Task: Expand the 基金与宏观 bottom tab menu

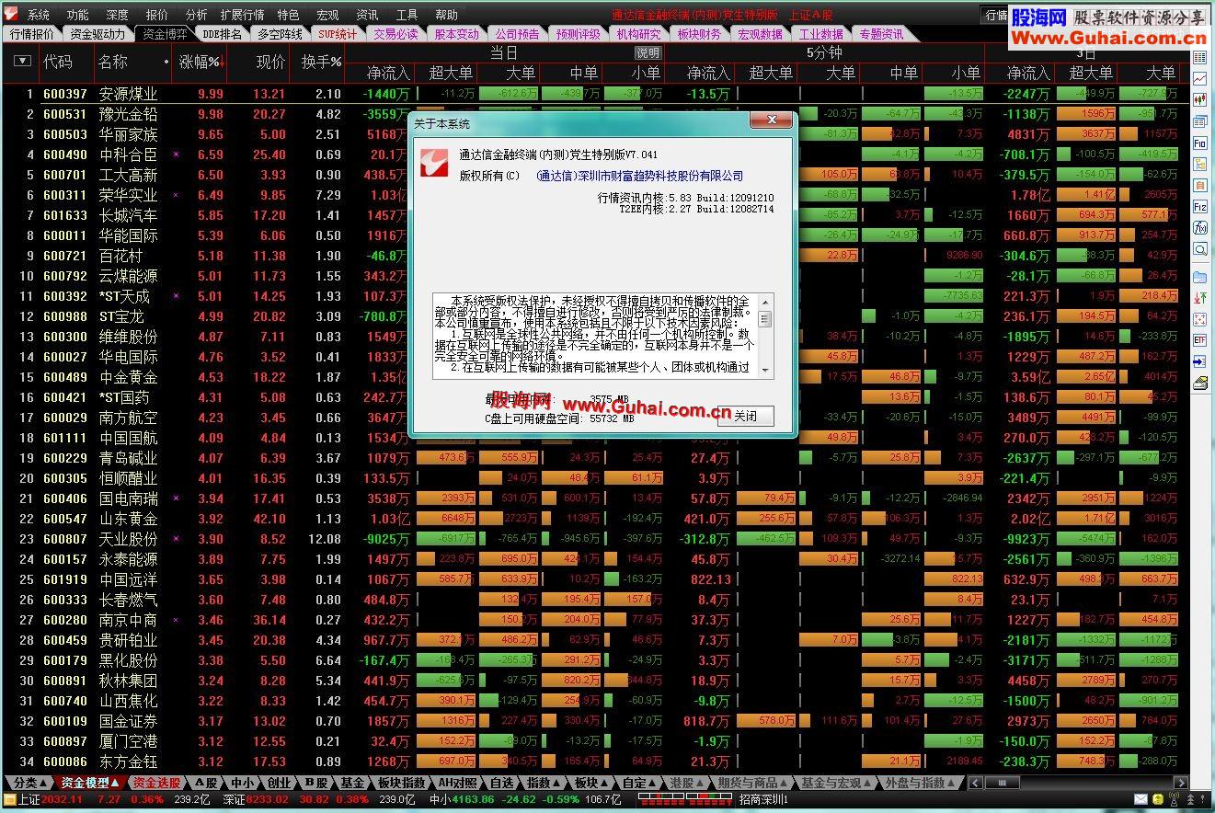Action: click(x=836, y=783)
